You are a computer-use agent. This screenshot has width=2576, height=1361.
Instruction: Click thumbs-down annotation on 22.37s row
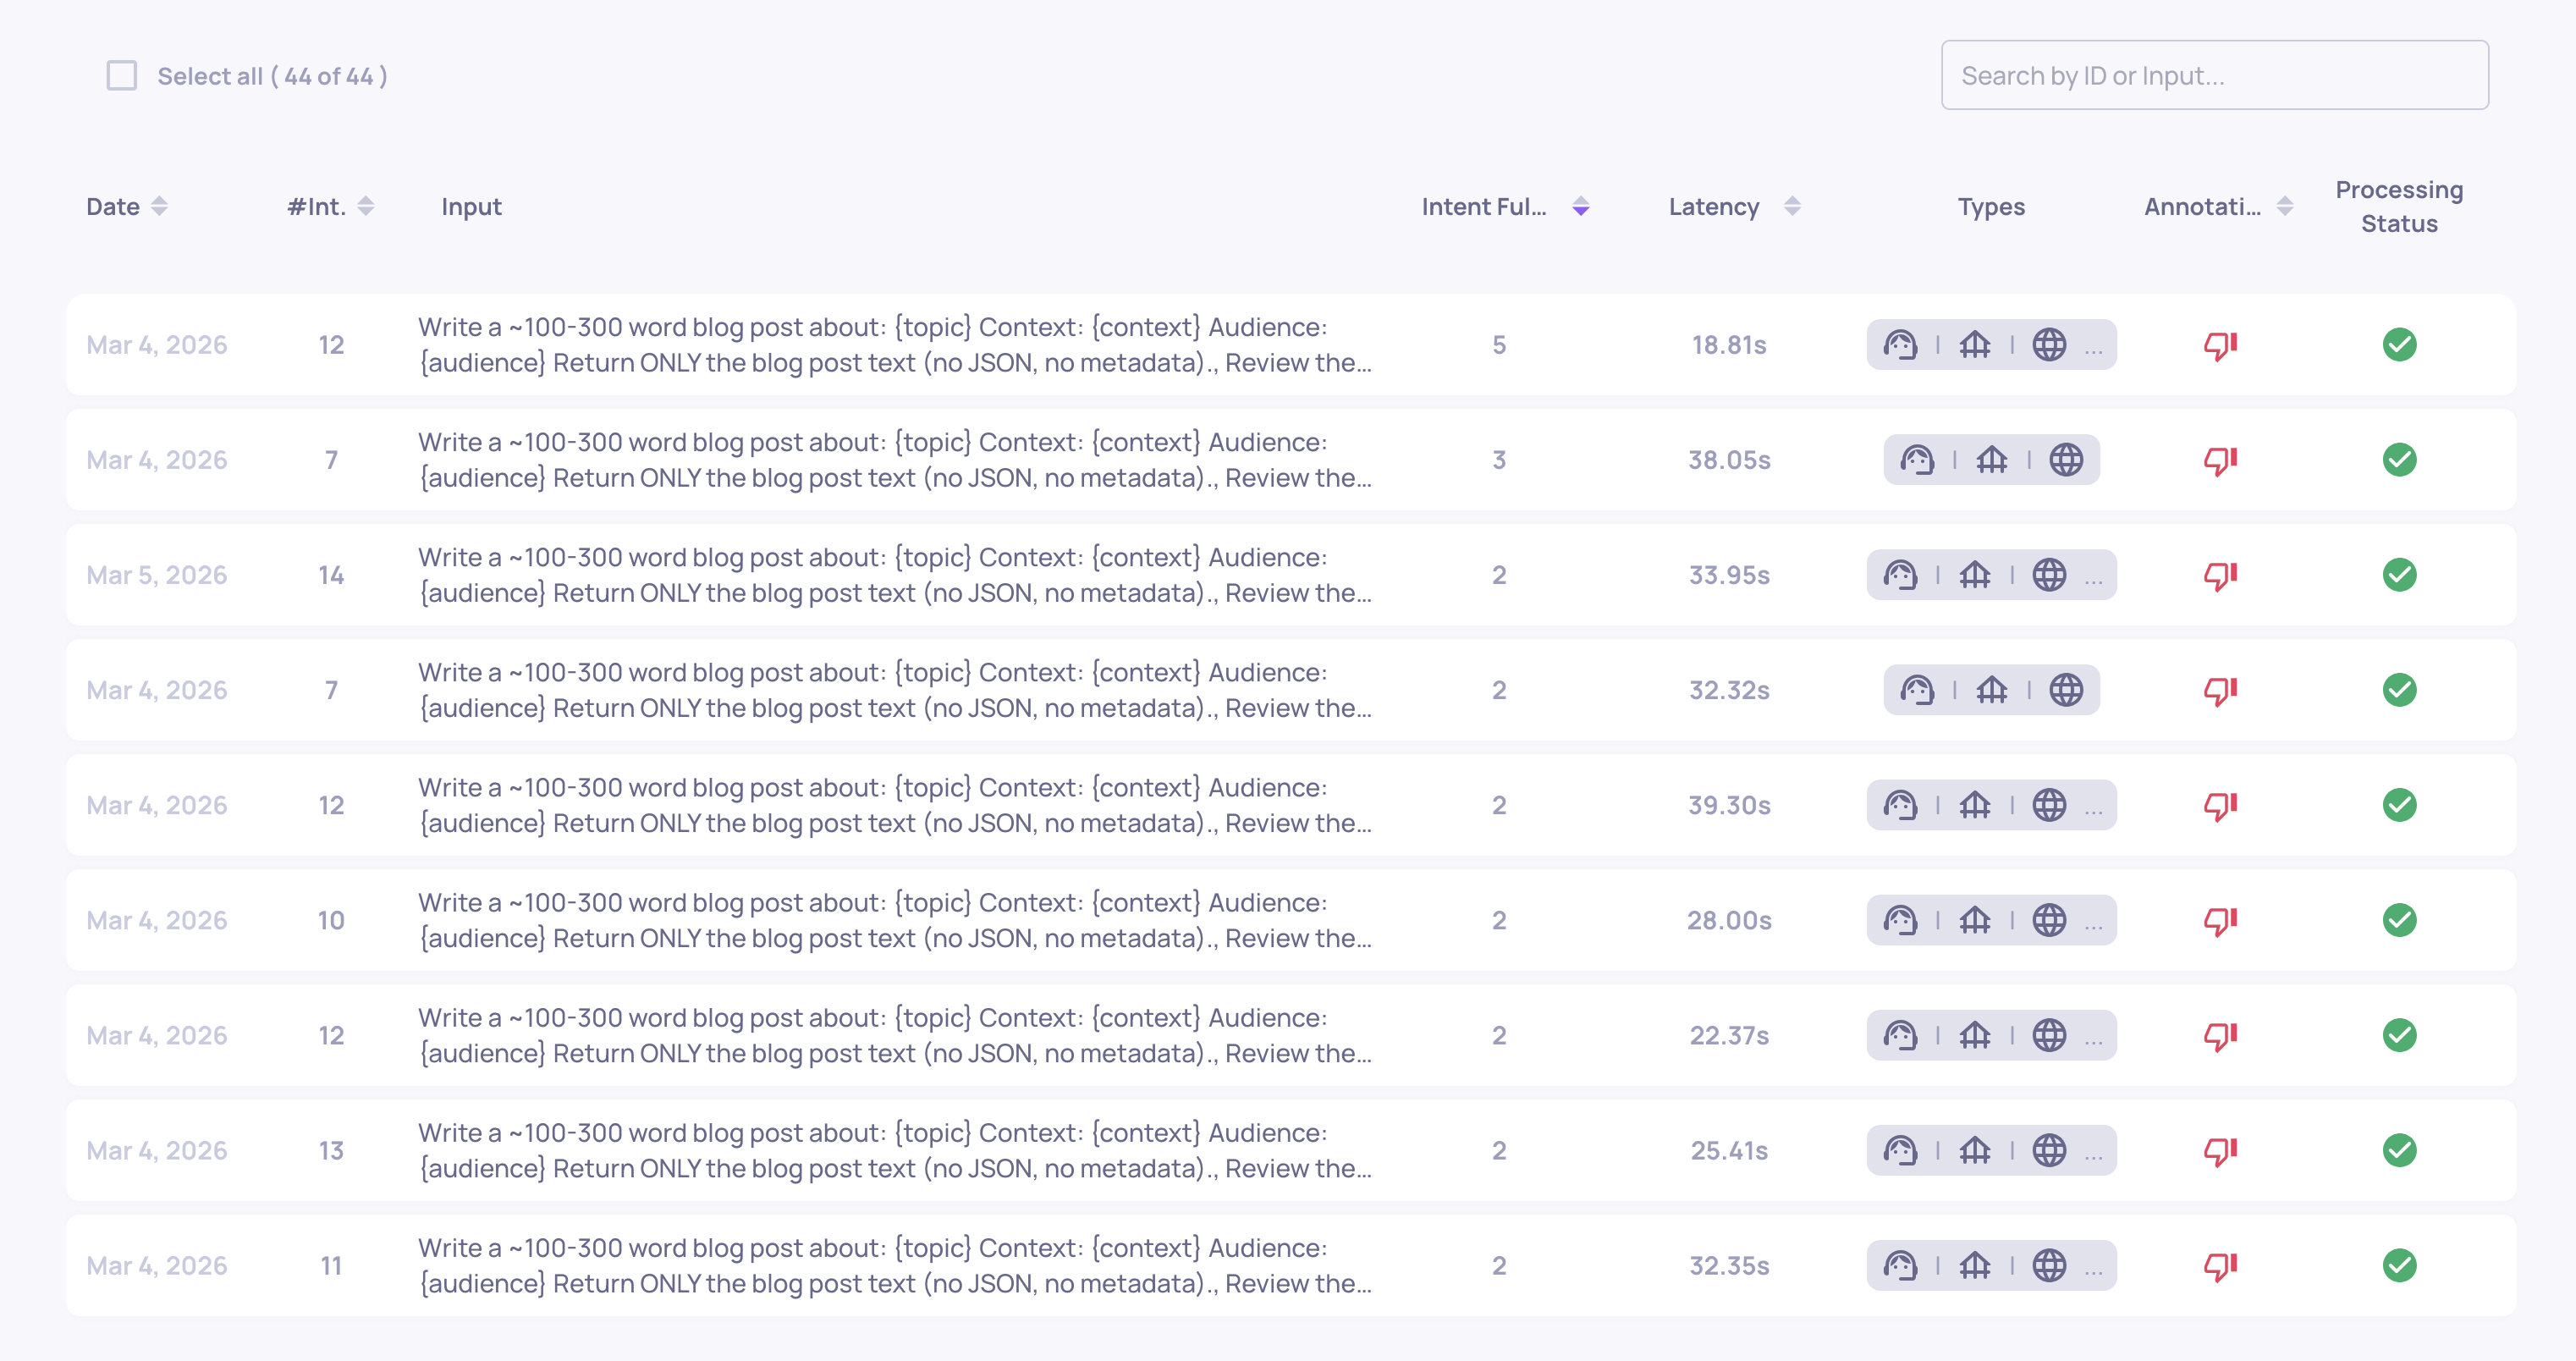pos(2220,1036)
